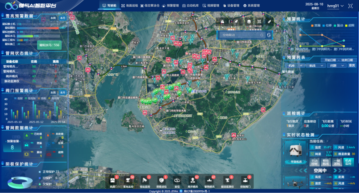The image size is (359, 193).
Task: Switch 阀门报警统计 to 本月
Action: click(x=62, y=93)
